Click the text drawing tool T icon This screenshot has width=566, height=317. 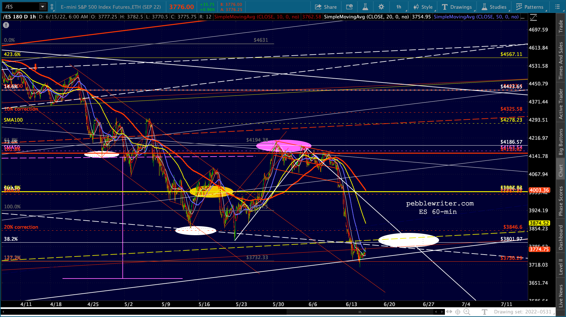click(x=484, y=312)
